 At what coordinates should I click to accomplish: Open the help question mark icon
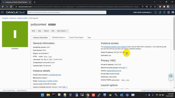(x=164, y=12)
